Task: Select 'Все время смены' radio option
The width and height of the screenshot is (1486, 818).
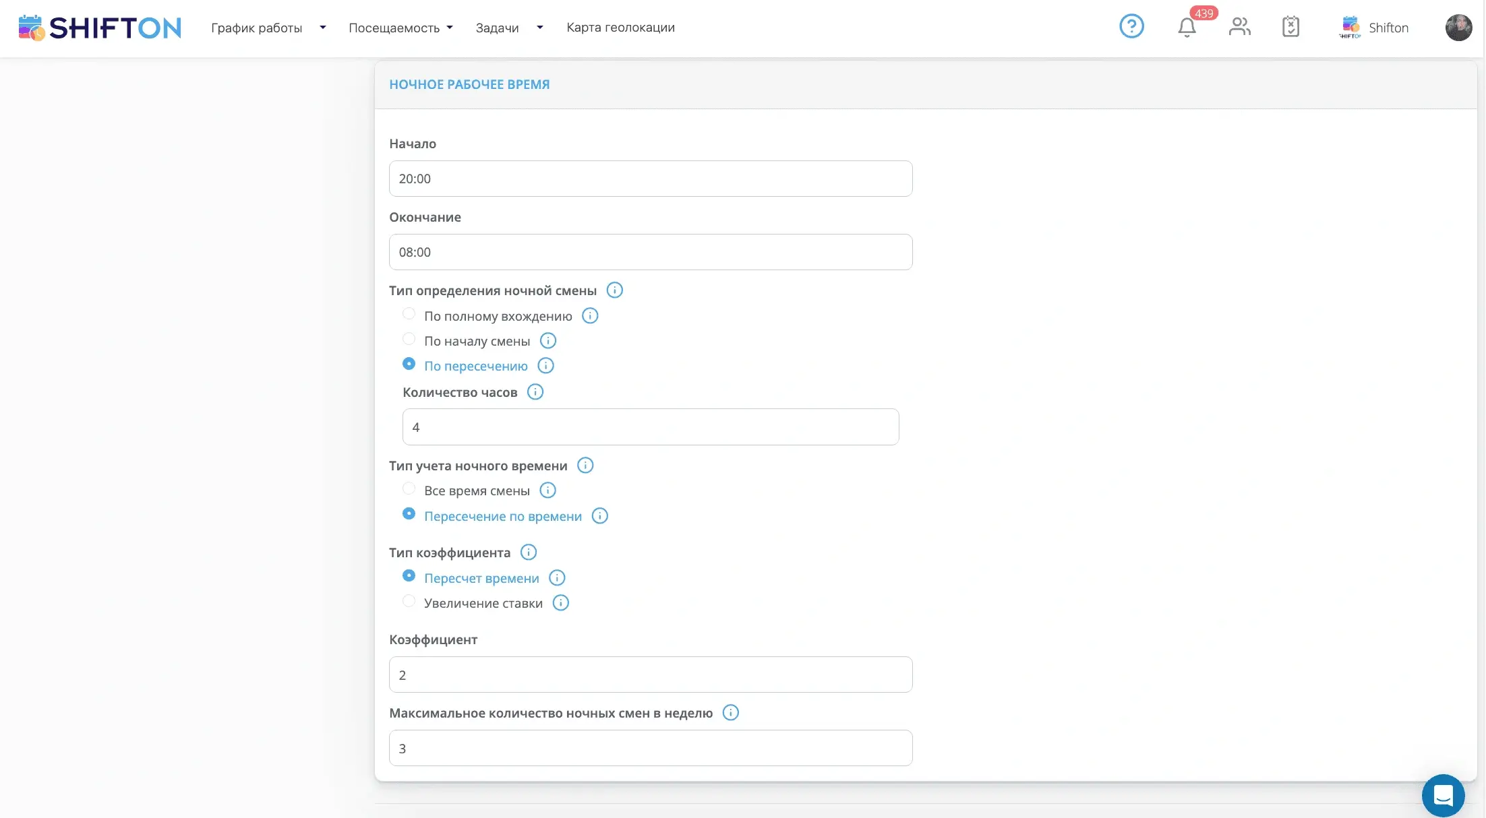Action: 409,489
